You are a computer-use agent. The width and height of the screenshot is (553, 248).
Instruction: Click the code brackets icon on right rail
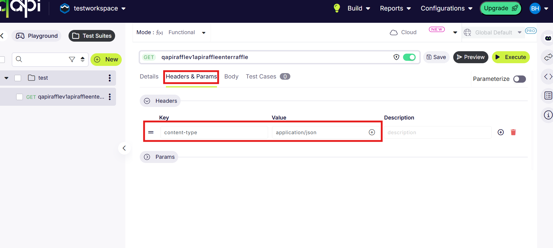pyautogui.click(x=548, y=77)
